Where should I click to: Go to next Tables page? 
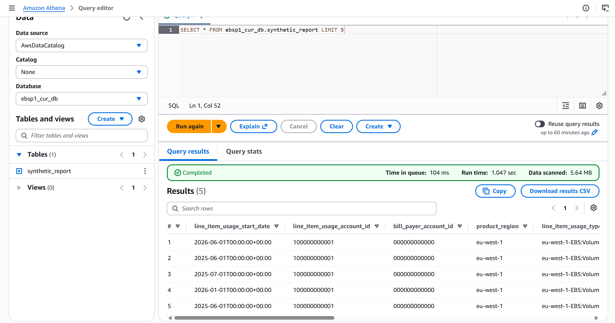(x=145, y=154)
